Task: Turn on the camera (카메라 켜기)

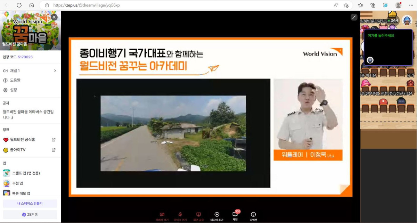Action: (162, 216)
